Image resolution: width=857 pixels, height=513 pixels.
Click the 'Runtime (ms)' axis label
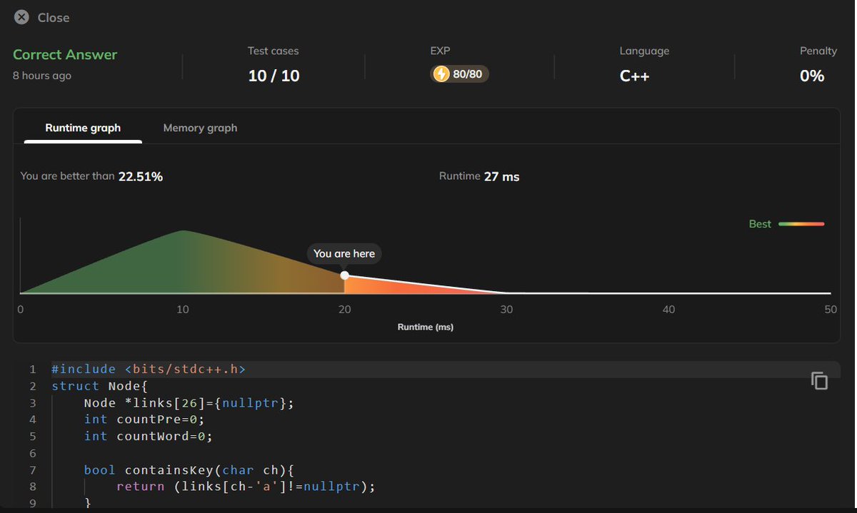(426, 327)
